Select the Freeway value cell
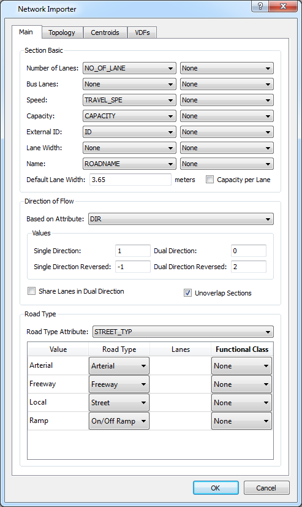 (58, 384)
